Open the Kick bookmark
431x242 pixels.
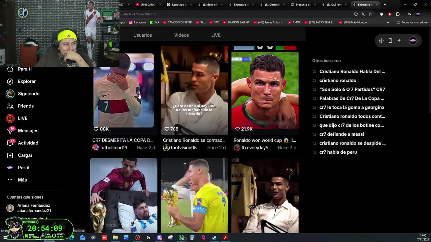155,23
